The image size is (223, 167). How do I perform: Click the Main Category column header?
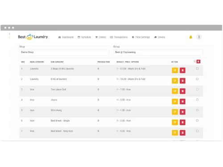(37, 62)
